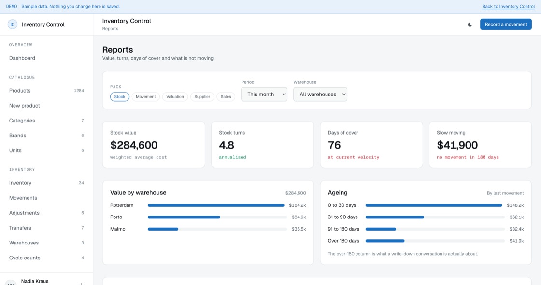Go to Products in the sidebar

point(46,91)
